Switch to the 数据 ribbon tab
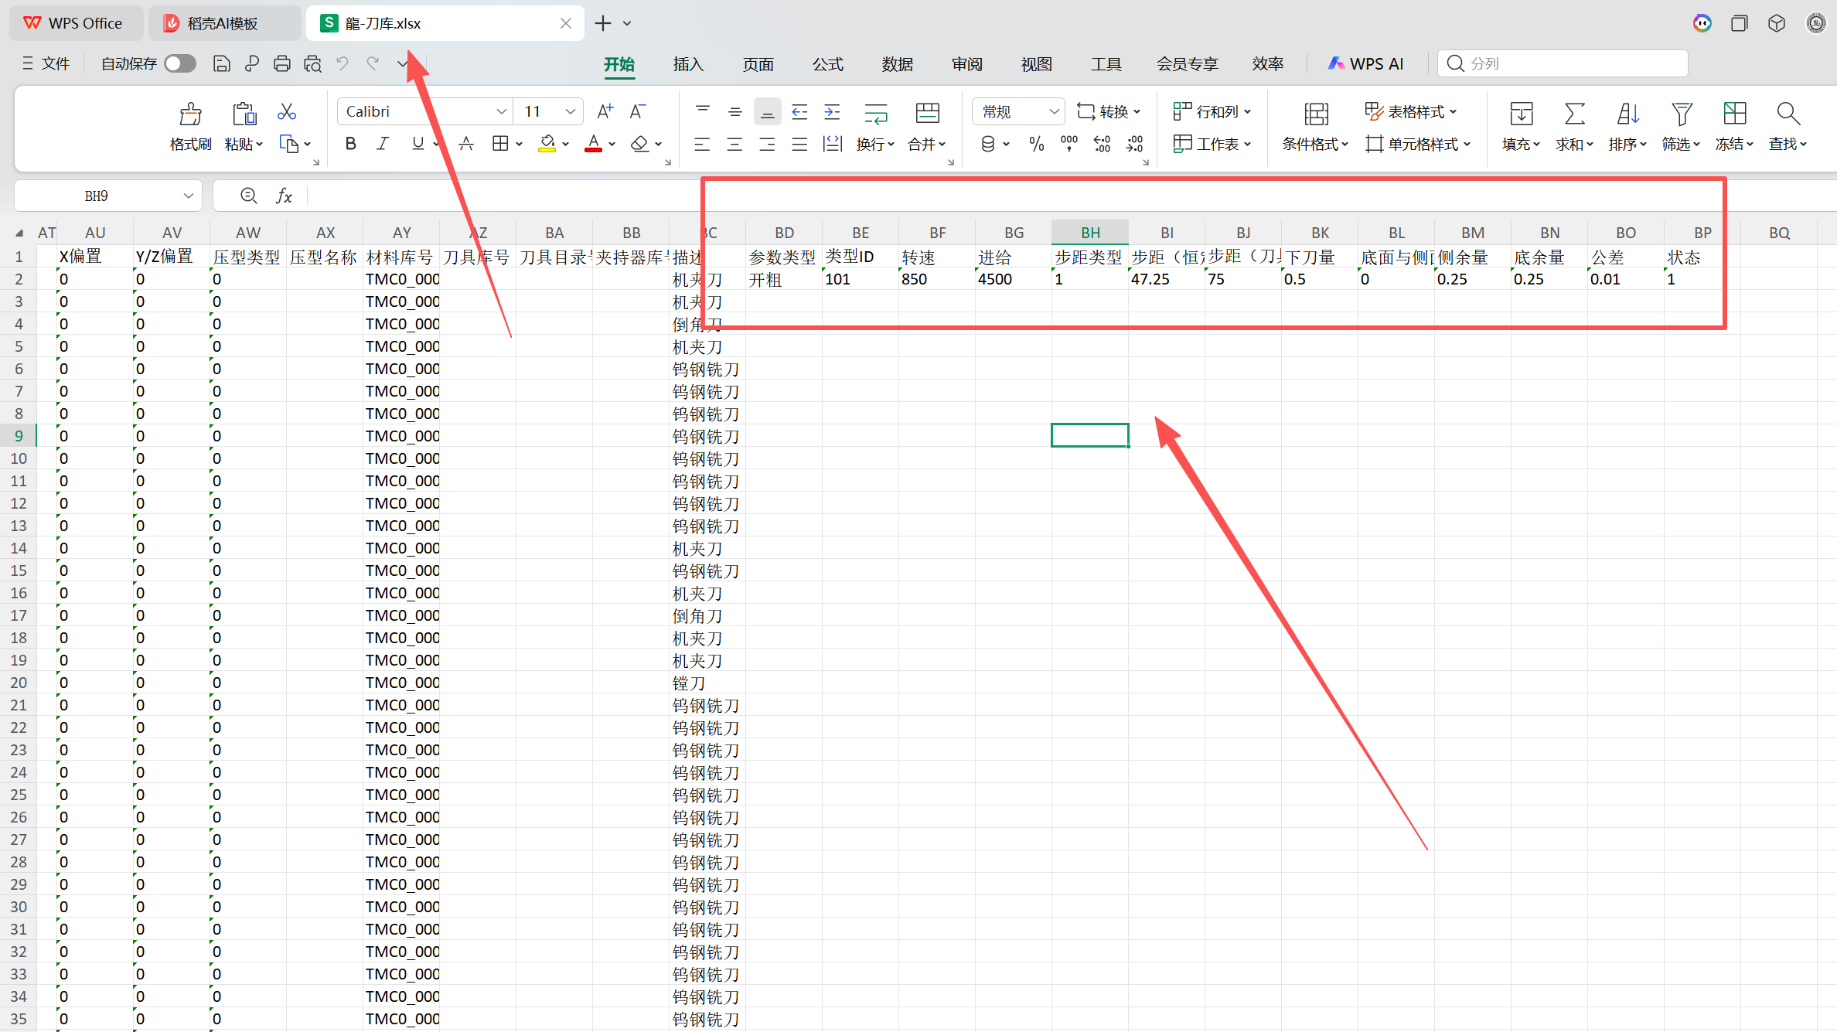This screenshot has height=1032, width=1837. [x=897, y=64]
